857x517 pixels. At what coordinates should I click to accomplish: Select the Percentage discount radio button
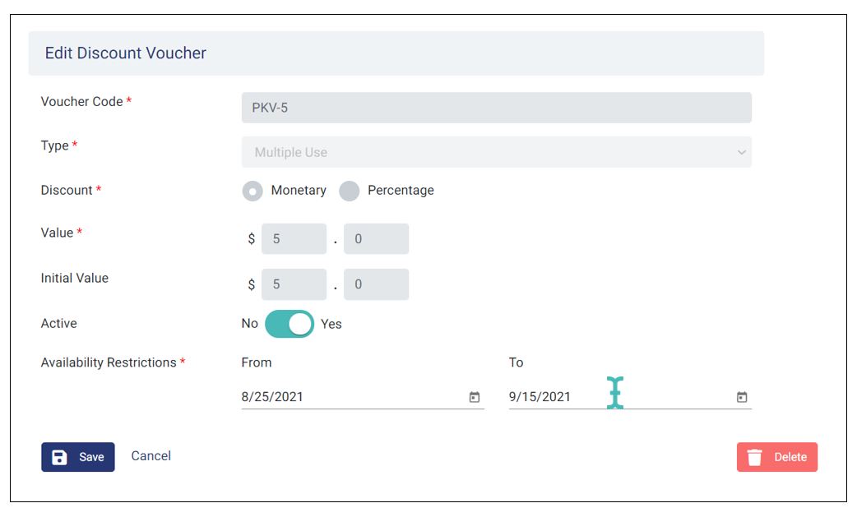pyautogui.click(x=350, y=191)
